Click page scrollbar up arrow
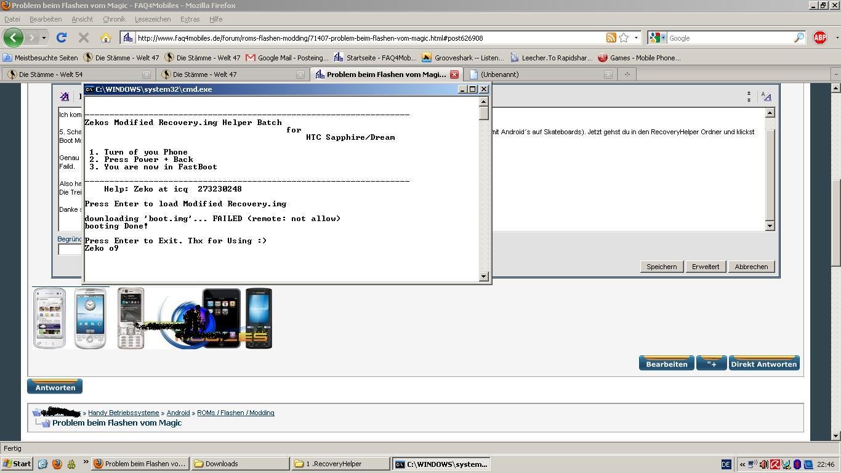Viewport: 841px width, 473px height. [x=835, y=88]
